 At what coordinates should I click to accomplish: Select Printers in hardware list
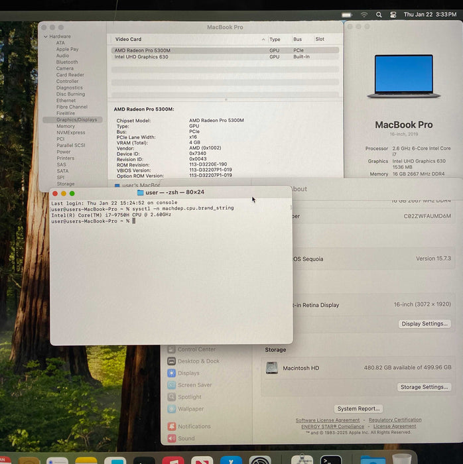point(66,158)
